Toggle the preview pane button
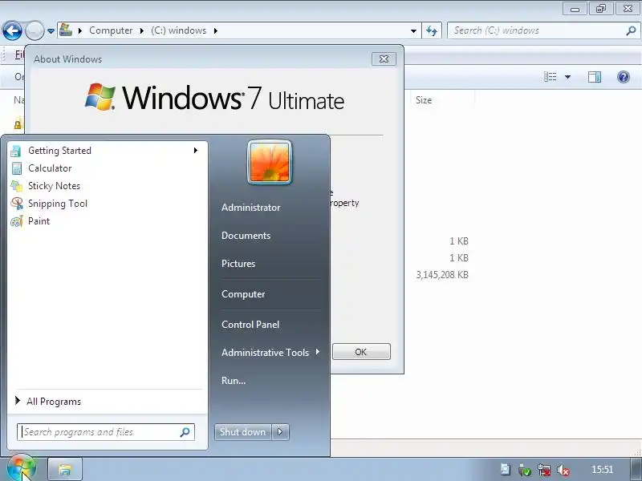 coord(595,77)
